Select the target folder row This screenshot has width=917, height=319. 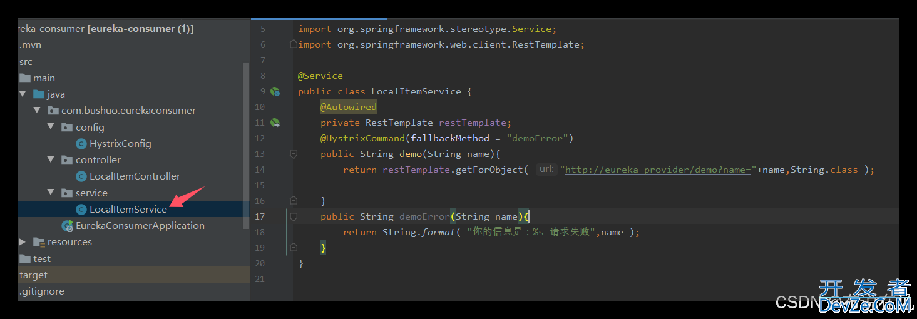133,275
